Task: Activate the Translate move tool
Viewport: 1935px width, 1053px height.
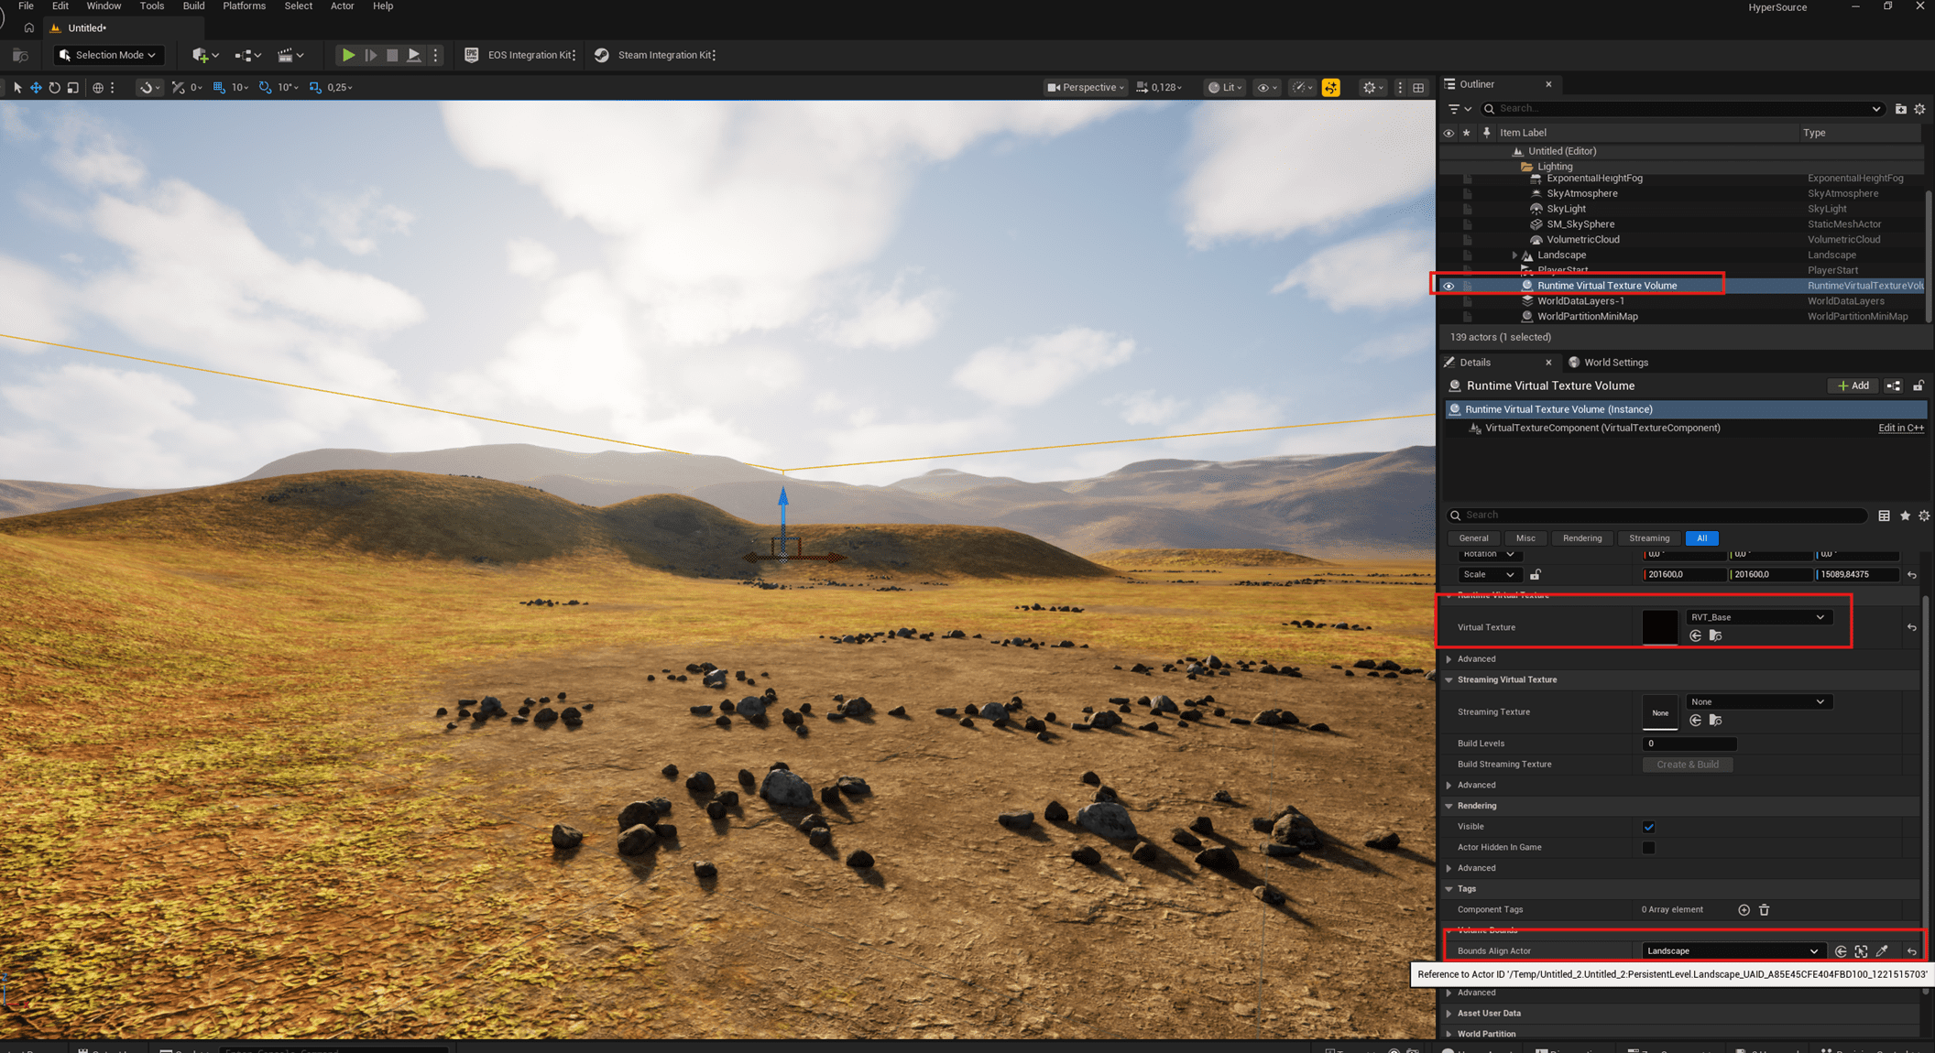Action: click(36, 87)
